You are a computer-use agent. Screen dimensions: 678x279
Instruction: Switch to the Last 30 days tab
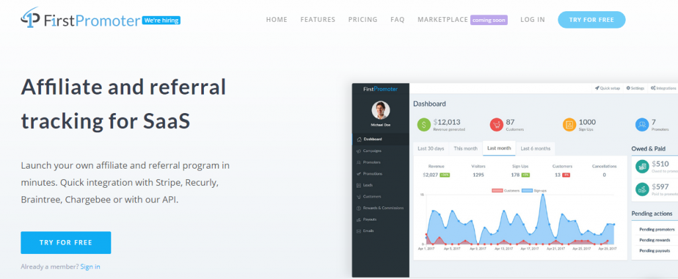[430, 149]
